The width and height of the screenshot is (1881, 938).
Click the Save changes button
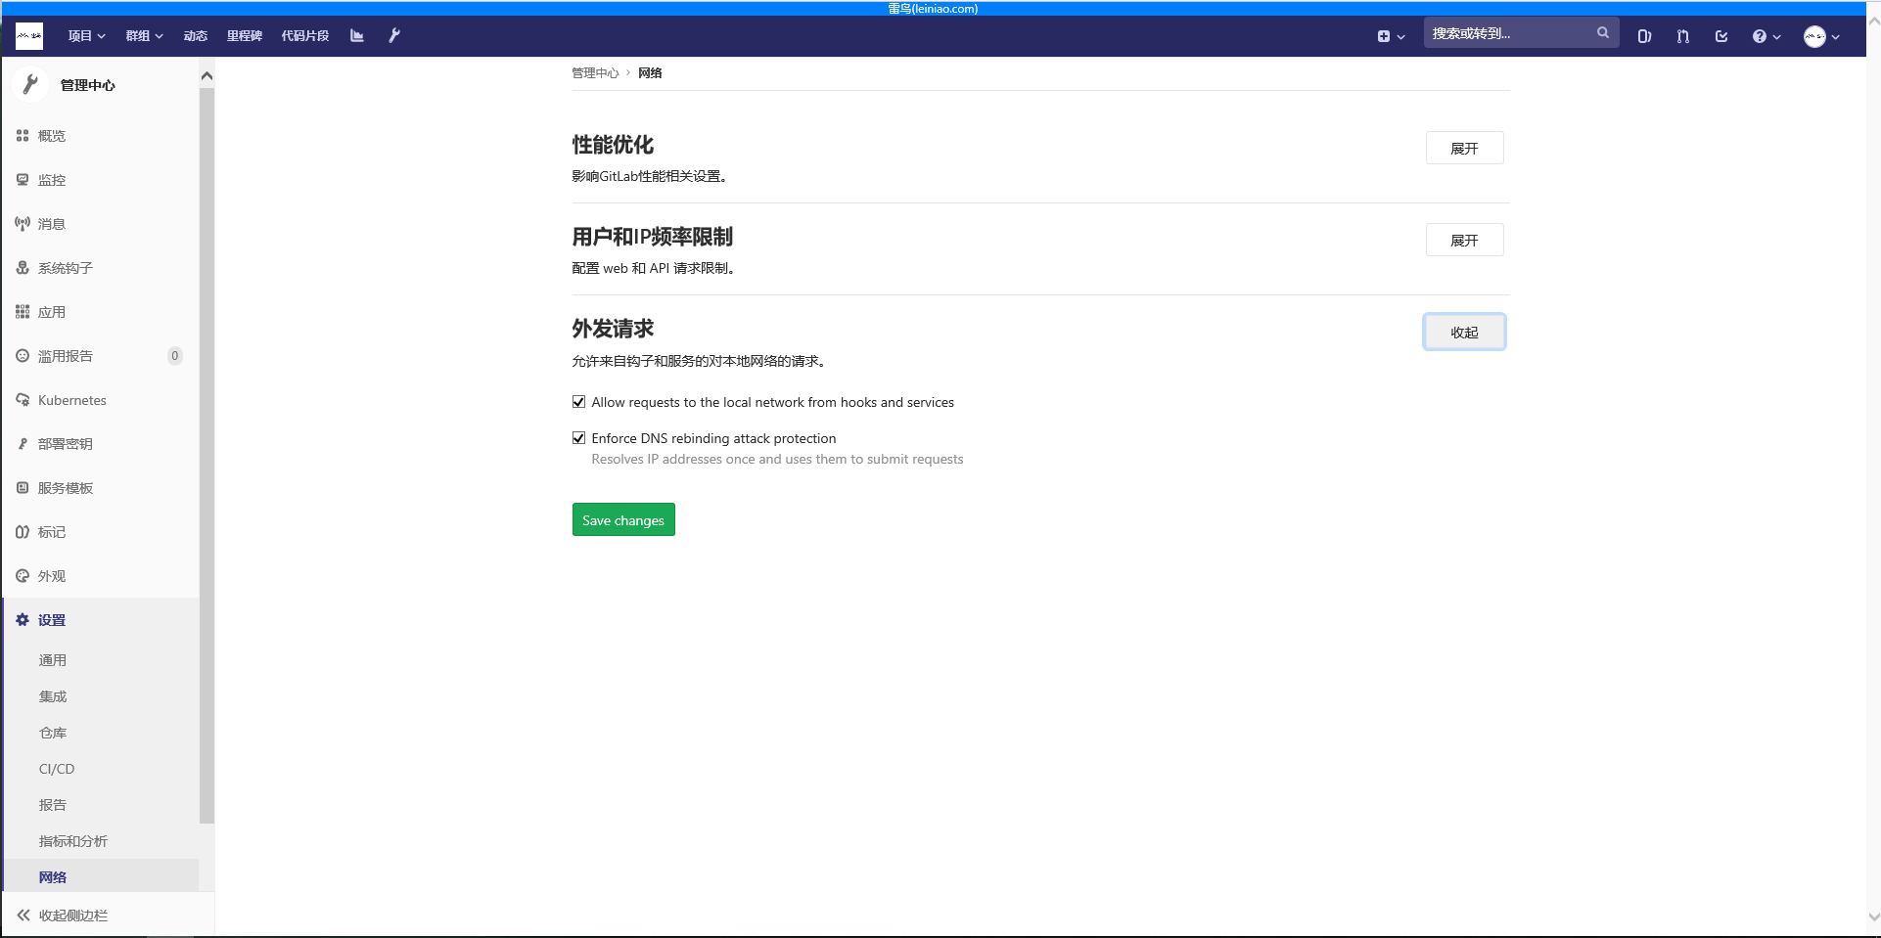(622, 519)
